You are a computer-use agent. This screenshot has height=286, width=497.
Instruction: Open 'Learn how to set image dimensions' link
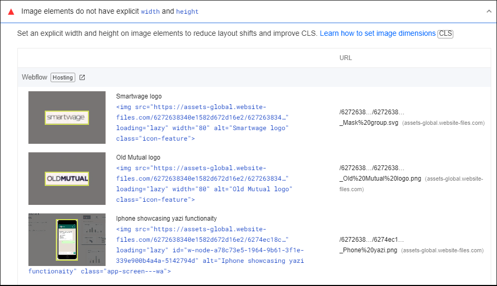point(377,33)
